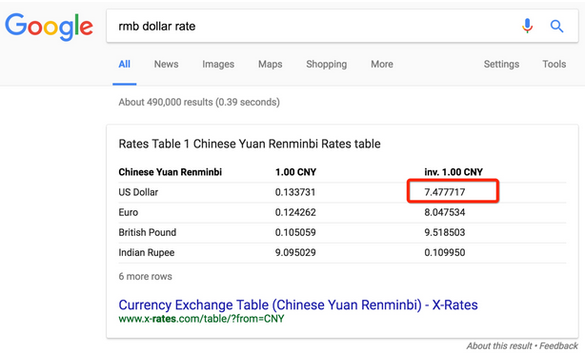Image resolution: width=585 pixels, height=353 pixels.
Task: Open the About this result link
Action: pyautogui.click(x=499, y=346)
